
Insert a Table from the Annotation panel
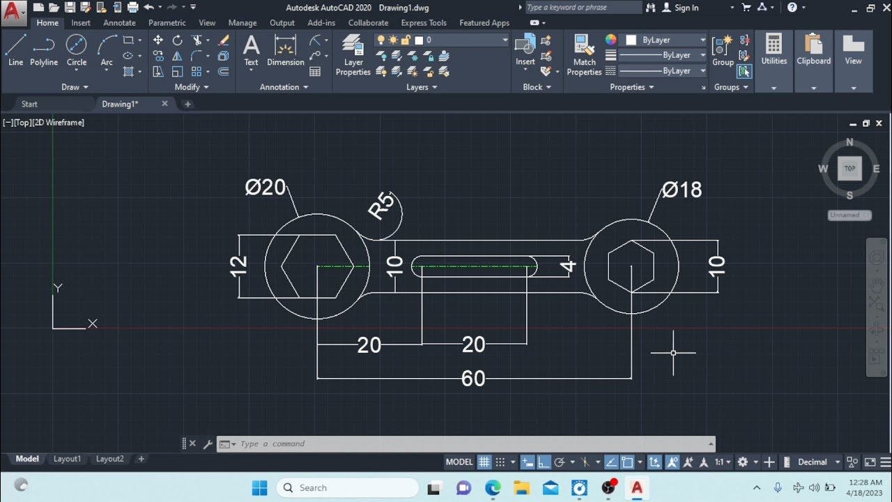[x=315, y=72]
